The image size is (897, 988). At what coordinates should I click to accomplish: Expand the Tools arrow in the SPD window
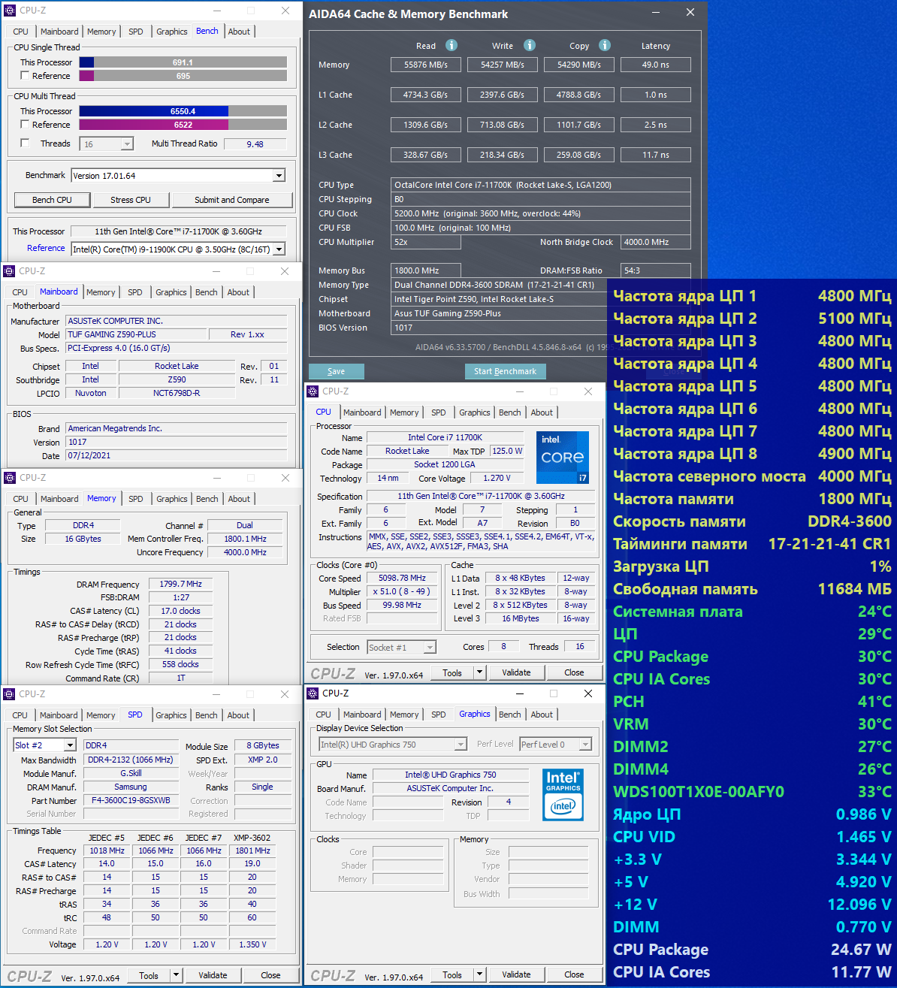(x=176, y=975)
